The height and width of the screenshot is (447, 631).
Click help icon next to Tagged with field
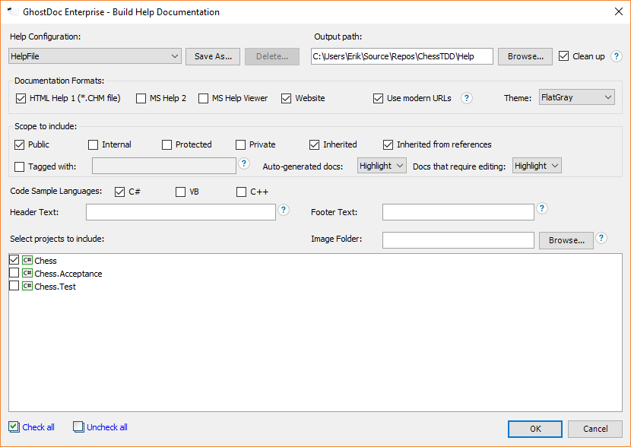pyautogui.click(x=244, y=163)
